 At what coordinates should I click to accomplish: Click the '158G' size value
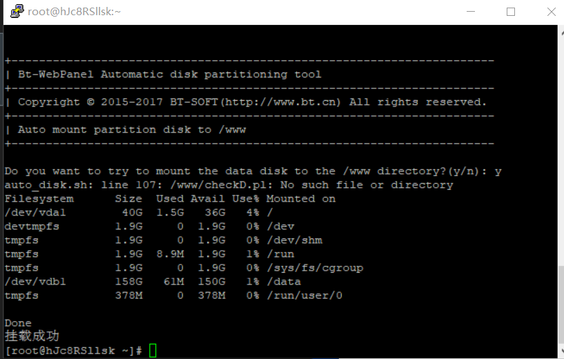(x=129, y=281)
